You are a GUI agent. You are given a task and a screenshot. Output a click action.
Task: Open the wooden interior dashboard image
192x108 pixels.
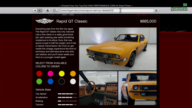pyautogui.click(x=98, y=88)
